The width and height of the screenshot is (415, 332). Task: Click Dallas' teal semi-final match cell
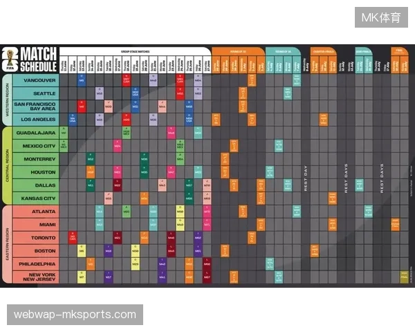(359, 185)
